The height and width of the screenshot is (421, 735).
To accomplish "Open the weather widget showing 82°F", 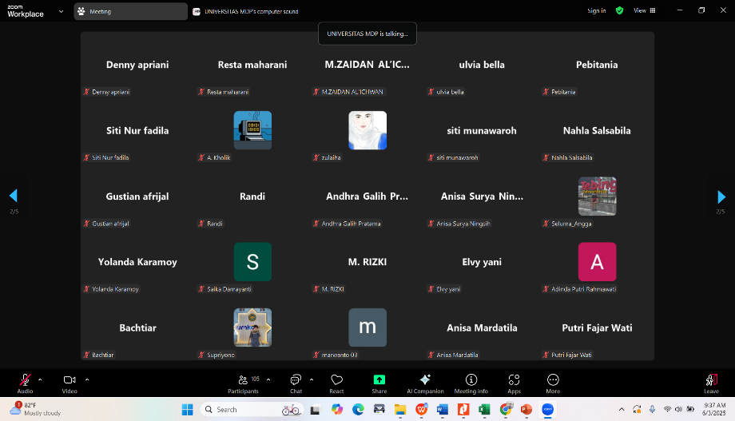I will [36, 409].
